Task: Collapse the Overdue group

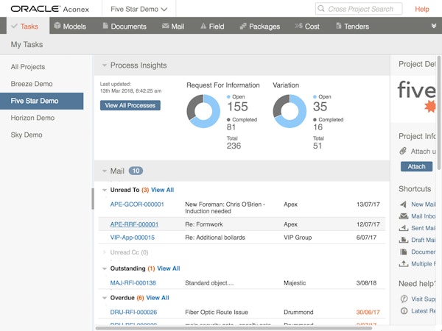Action: [105, 298]
